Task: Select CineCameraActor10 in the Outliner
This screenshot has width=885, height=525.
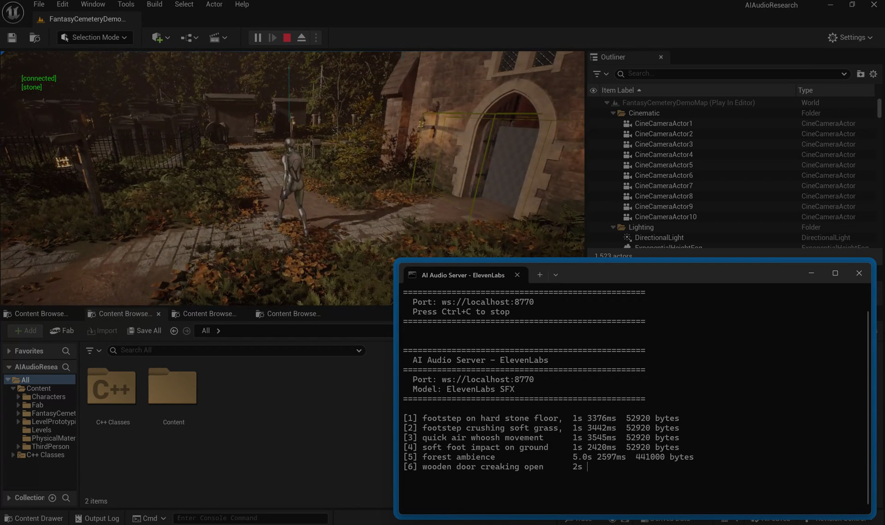Action: point(665,217)
